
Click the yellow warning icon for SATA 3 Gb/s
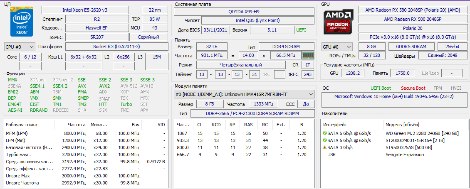[324, 147]
